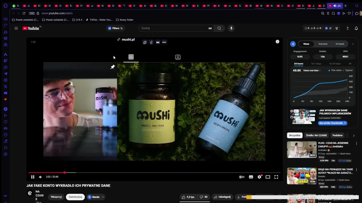Open YouTube notifications bell
Viewport: 362px width, 203px height.
point(356,28)
